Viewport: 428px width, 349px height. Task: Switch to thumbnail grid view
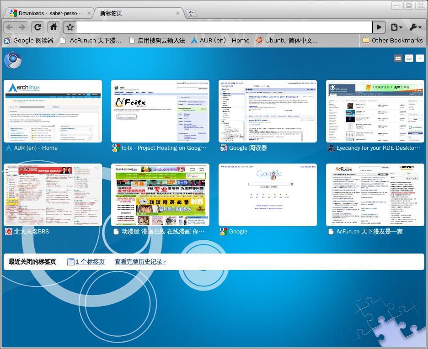(x=398, y=58)
